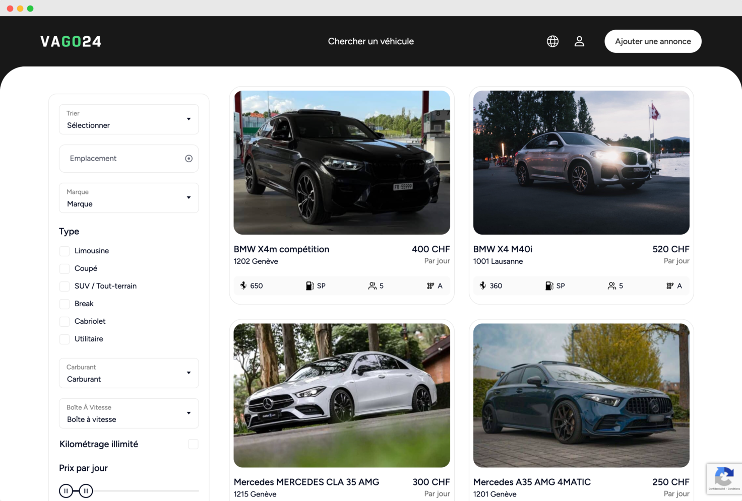Check the SUV / Tout-terrain checkbox
This screenshot has height=501, width=742.
[65, 286]
